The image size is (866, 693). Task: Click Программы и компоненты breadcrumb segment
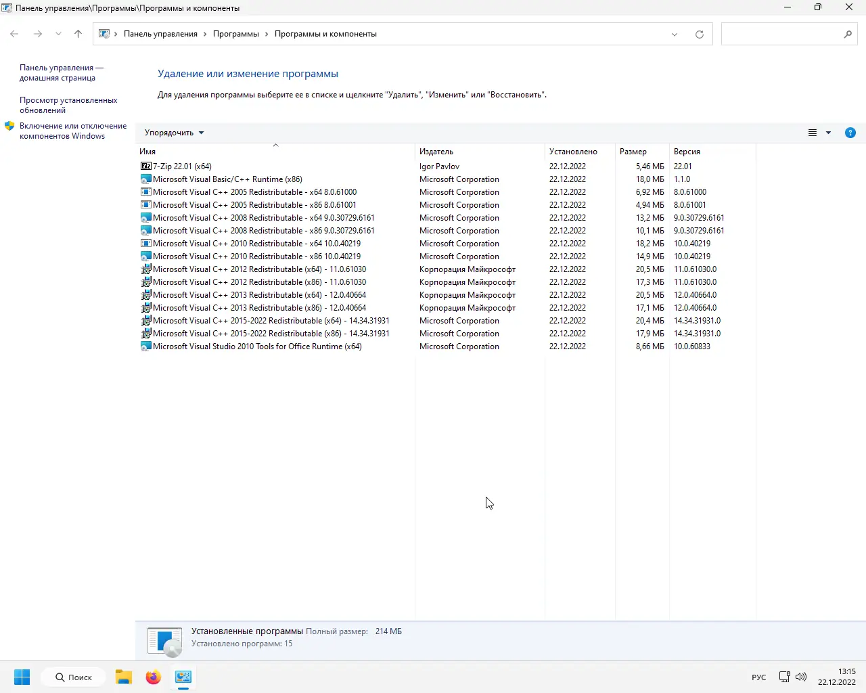(325, 34)
